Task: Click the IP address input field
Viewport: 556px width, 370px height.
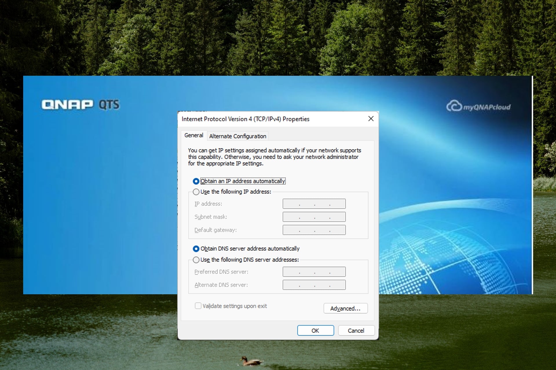Action: tap(314, 204)
